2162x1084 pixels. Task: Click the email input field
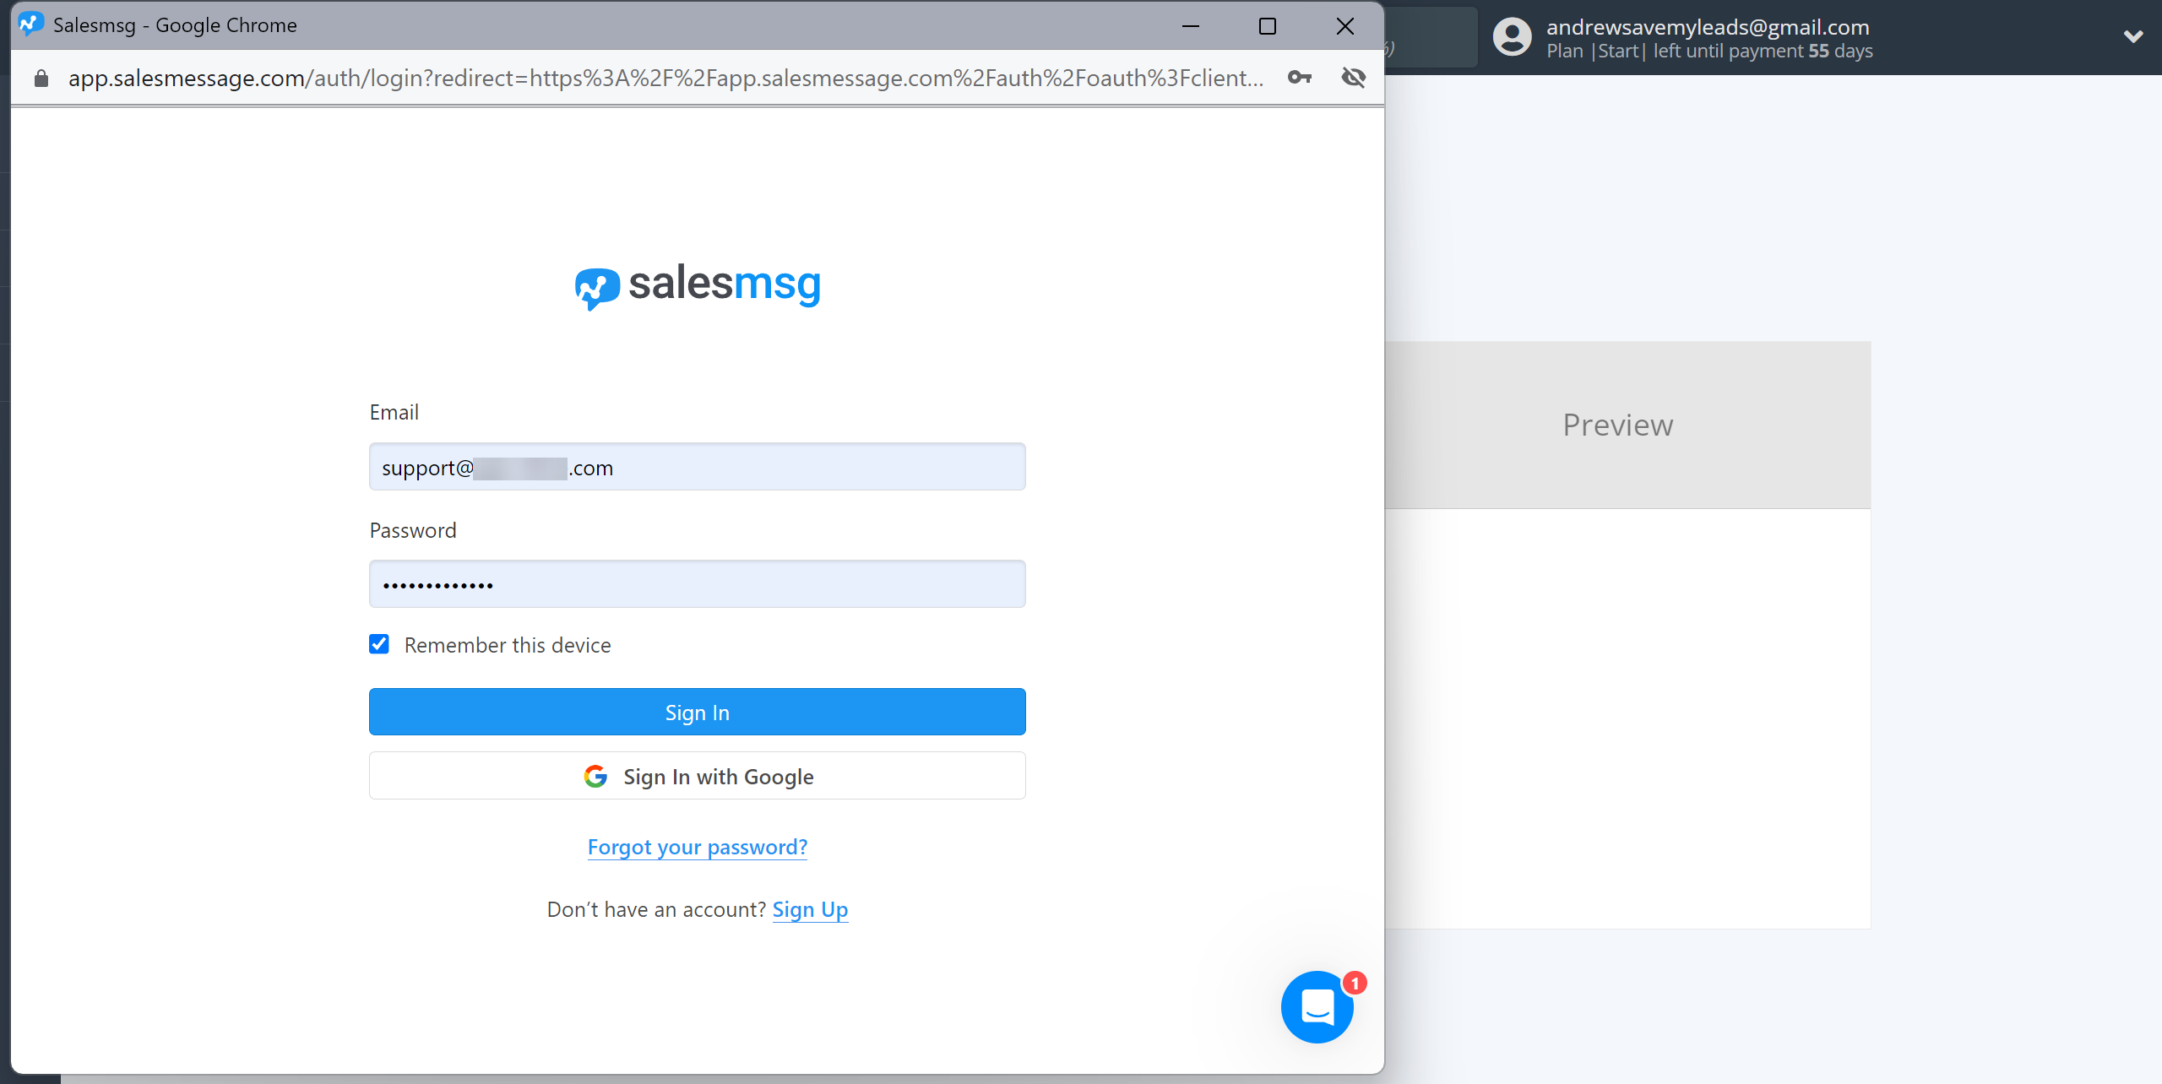(x=697, y=466)
